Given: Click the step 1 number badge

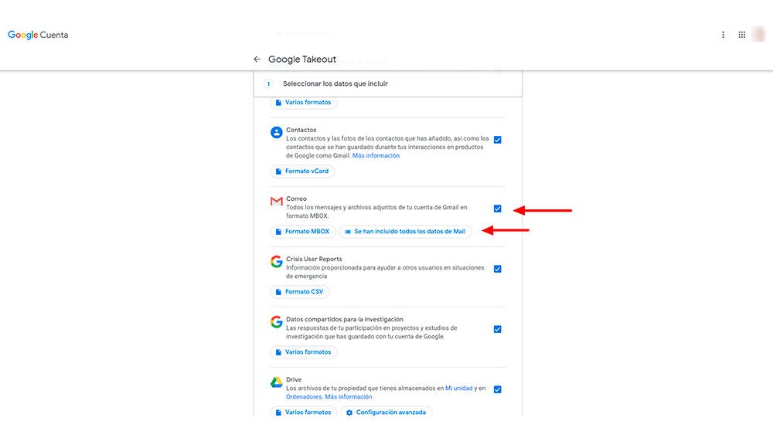Looking at the screenshot, I should click(x=268, y=83).
